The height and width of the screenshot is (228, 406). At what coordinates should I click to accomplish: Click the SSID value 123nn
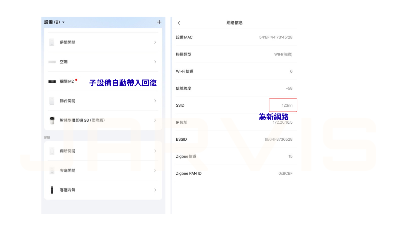point(287,105)
